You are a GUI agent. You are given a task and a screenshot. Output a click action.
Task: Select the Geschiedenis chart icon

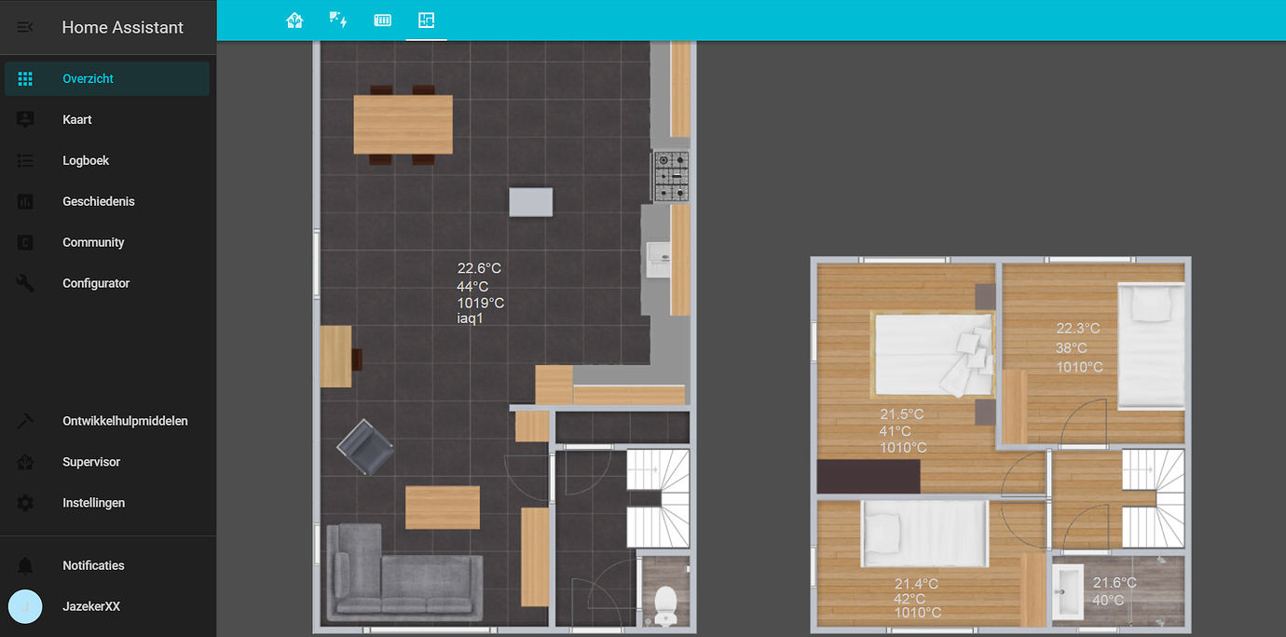24,201
